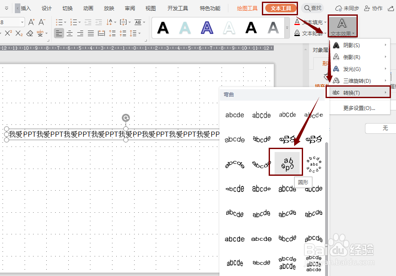This screenshot has height=276, width=396.
Task: Open the Text Effects (文本效果) button
Action: point(343,26)
